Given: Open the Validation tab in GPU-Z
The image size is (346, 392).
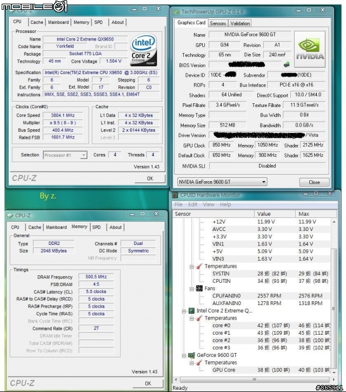Looking at the screenshot, I should tap(240, 23).
